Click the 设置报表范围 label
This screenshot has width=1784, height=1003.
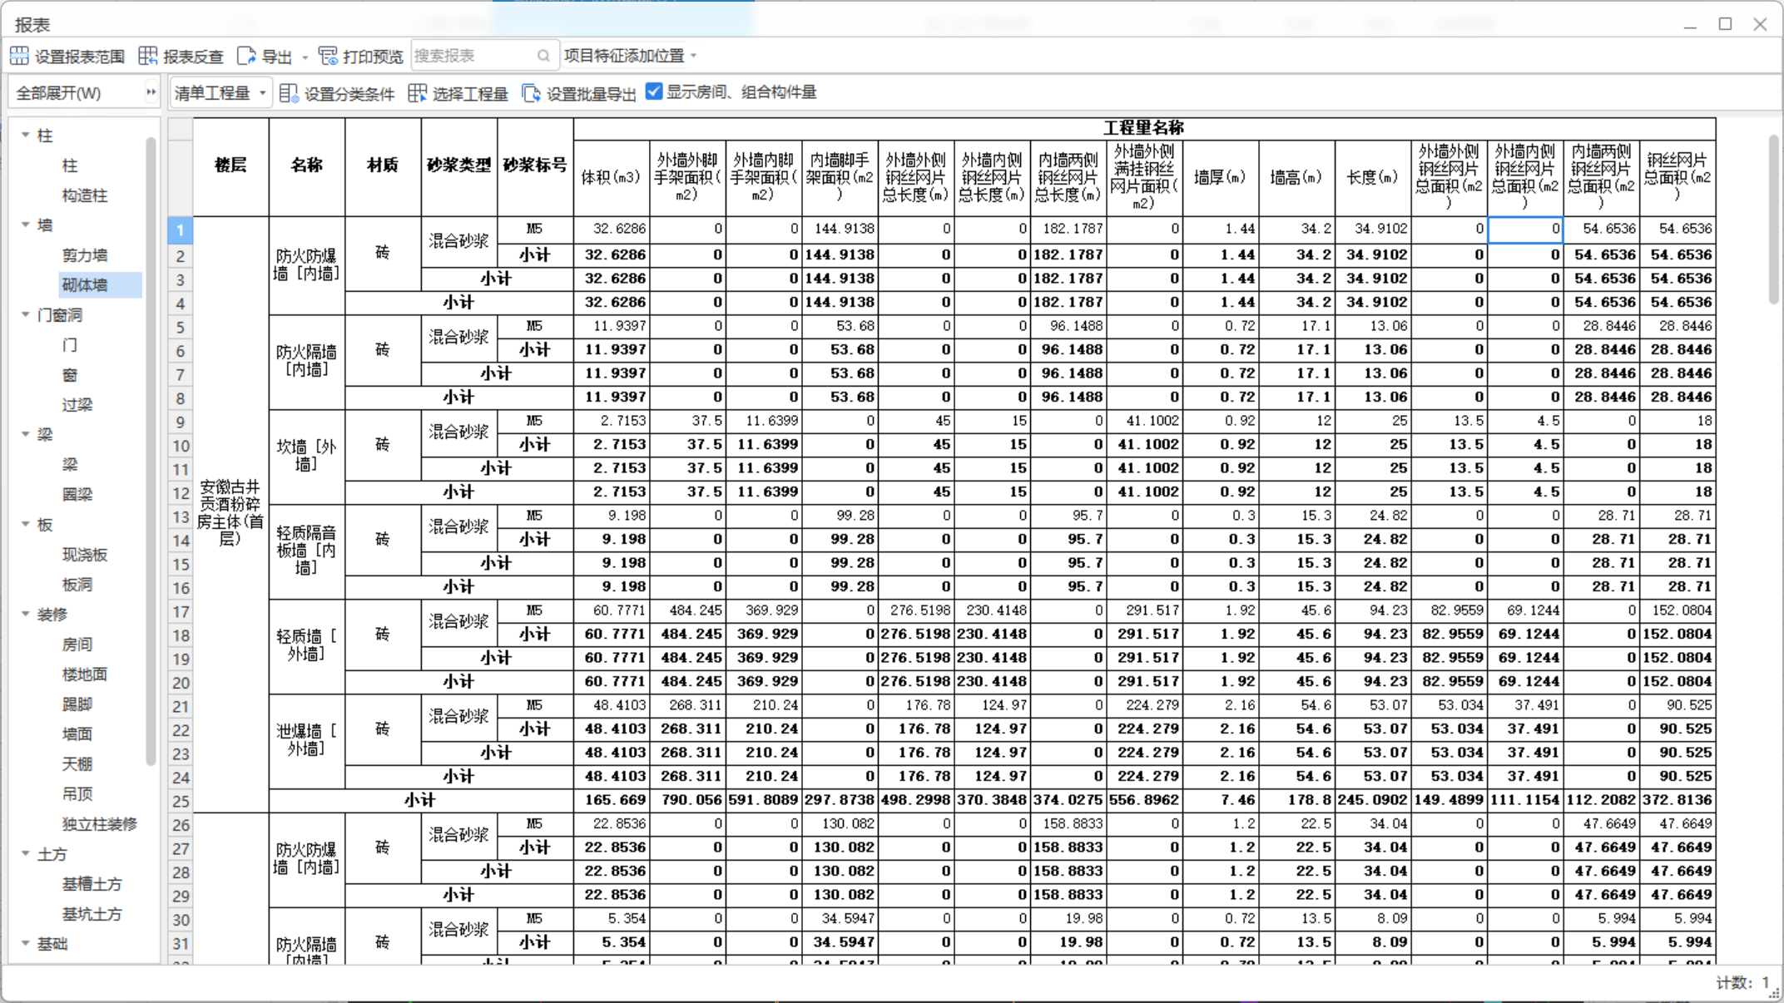coord(80,57)
